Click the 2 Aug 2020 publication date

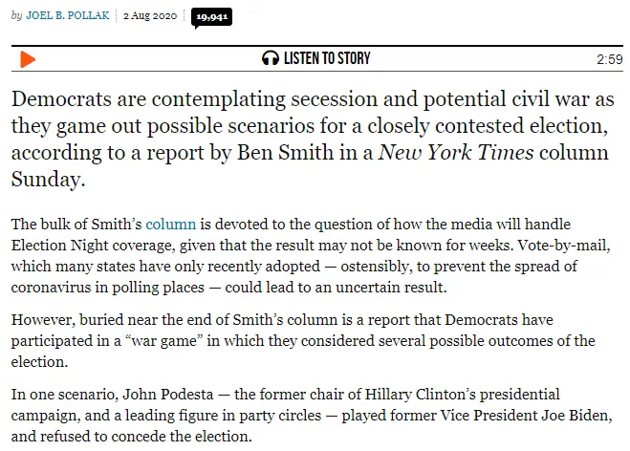(x=148, y=17)
